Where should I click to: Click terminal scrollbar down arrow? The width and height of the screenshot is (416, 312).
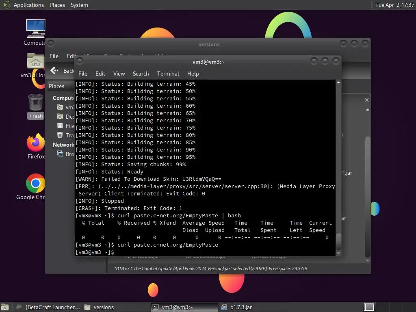pyautogui.click(x=338, y=253)
